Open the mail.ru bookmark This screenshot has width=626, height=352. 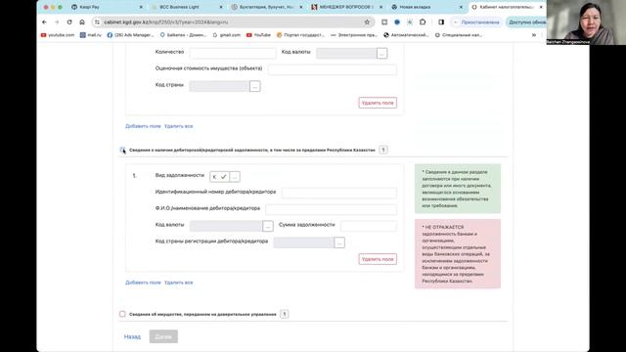tap(91, 35)
